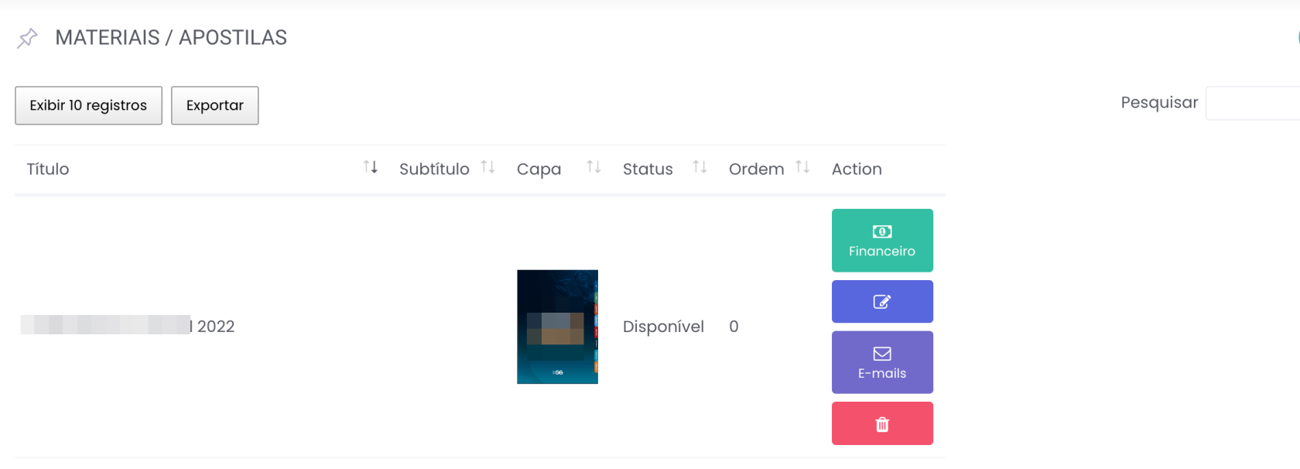The height and width of the screenshot is (469, 1300).
Task: Click the sort arrows for Título column
Action: click(x=371, y=167)
